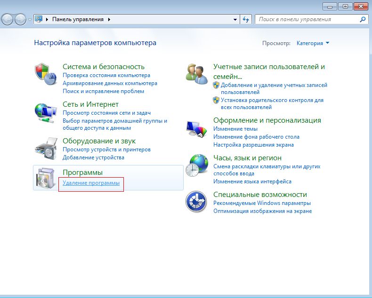Maximize the Control Panel window

pyautogui.click(x=345, y=7)
